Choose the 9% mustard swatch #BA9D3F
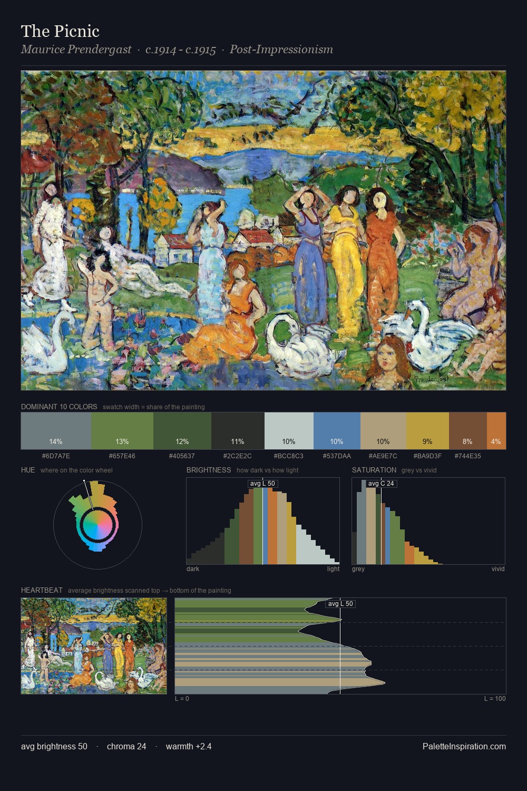The width and height of the screenshot is (527, 791). tap(427, 431)
